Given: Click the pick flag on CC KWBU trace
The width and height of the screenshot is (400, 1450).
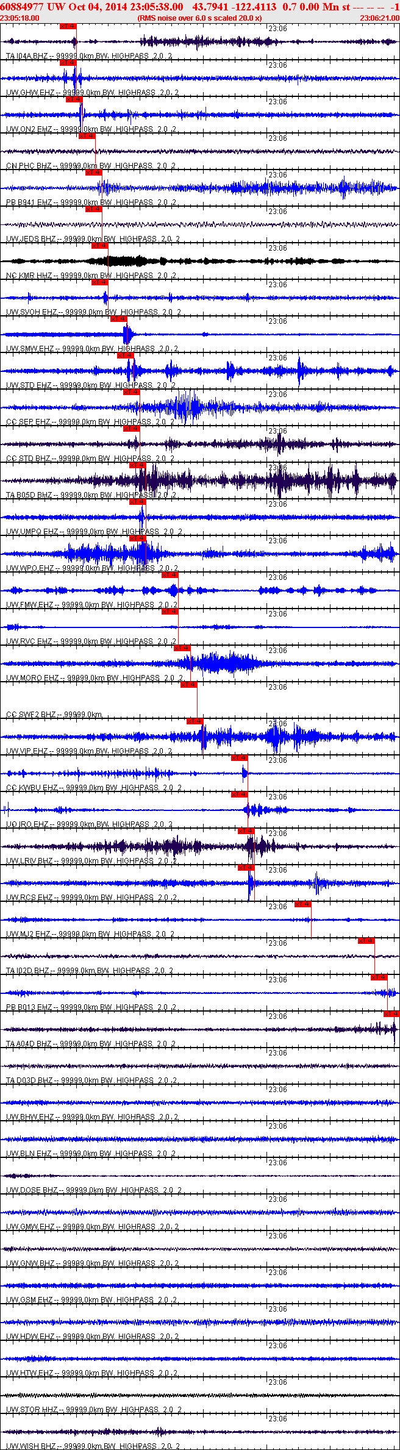Looking at the screenshot, I should (240, 758).
